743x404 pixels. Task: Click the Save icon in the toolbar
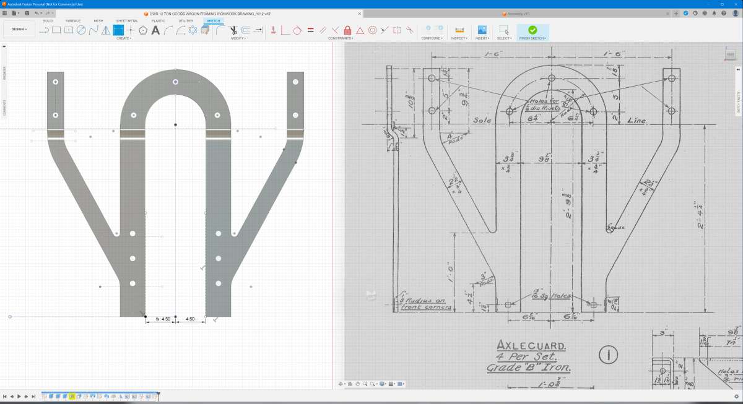27,12
